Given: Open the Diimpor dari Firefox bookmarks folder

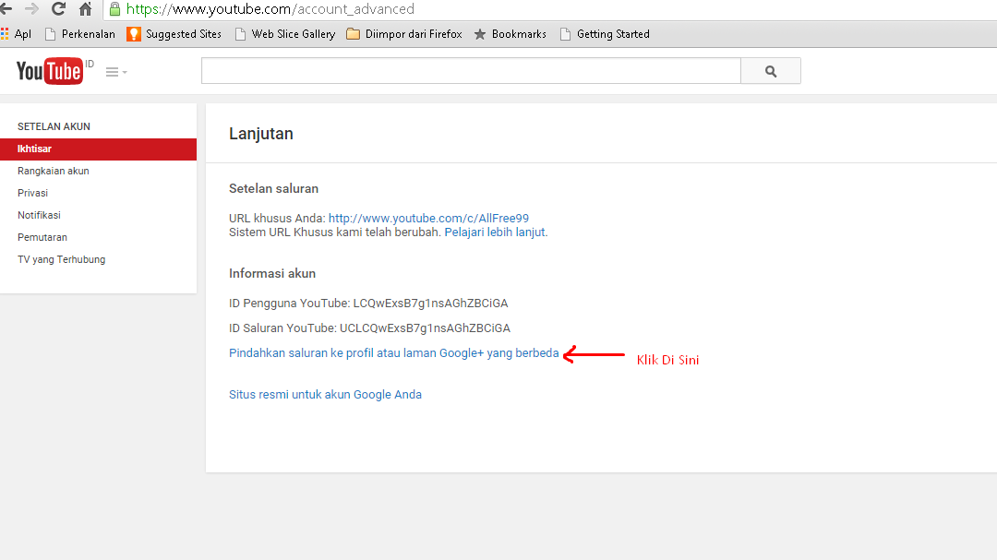Looking at the screenshot, I should tap(404, 34).
